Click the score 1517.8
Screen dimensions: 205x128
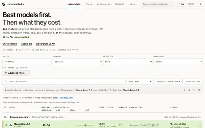[x=47, y=125]
